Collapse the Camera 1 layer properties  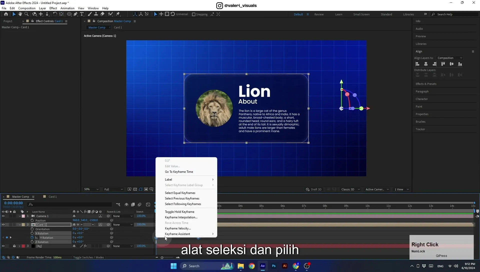(x=20, y=216)
